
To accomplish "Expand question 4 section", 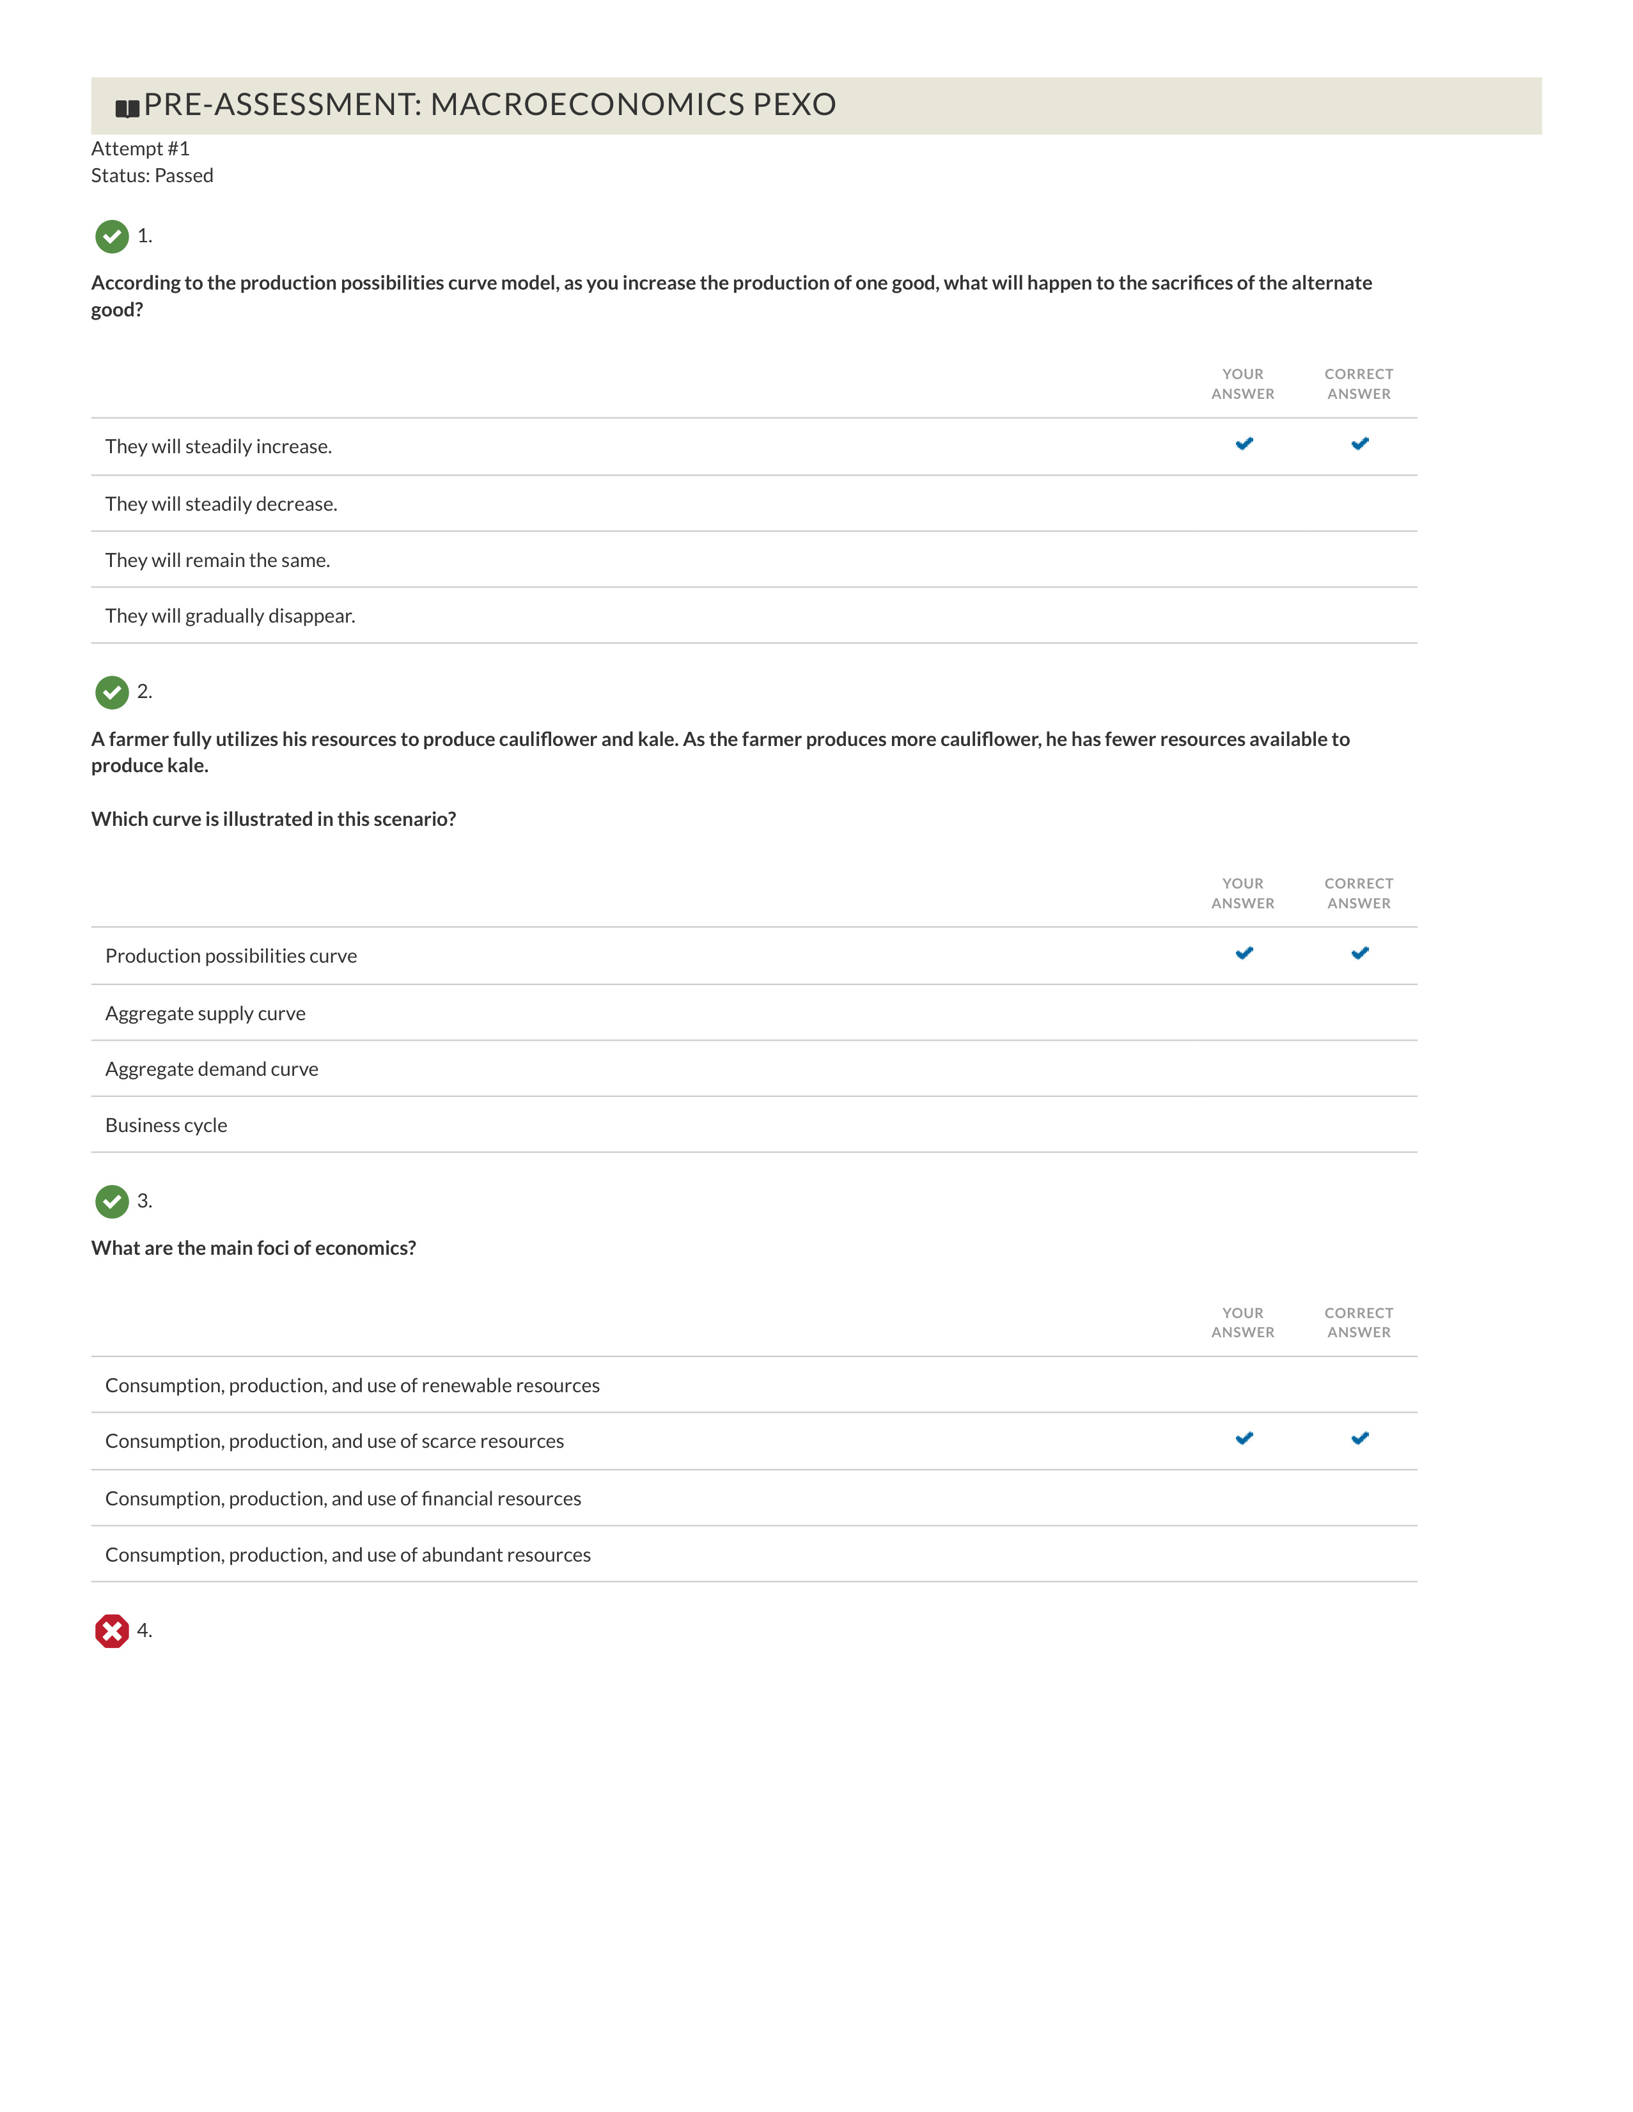I will (144, 1630).
